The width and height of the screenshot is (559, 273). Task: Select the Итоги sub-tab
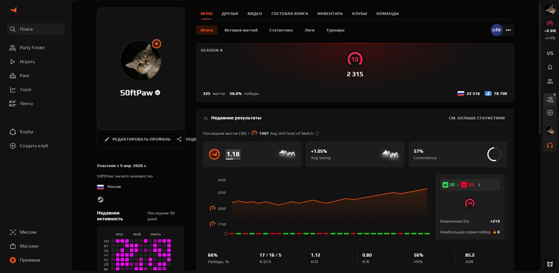207,30
